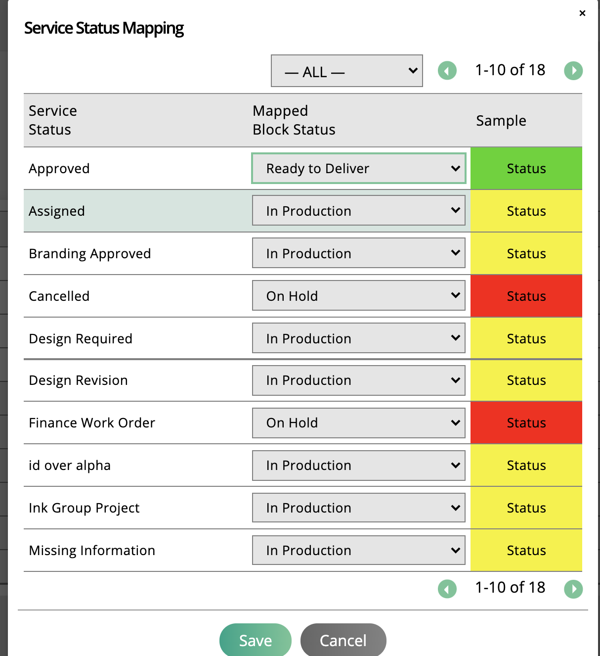This screenshot has width=600, height=656.
Task: Close the Service Status Mapping dialog
Action: (x=582, y=13)
